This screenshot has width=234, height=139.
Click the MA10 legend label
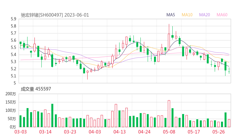(187, 15)
